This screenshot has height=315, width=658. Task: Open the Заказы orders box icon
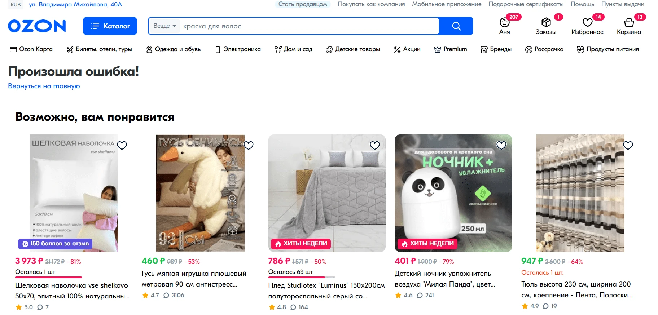coord(546,22)
